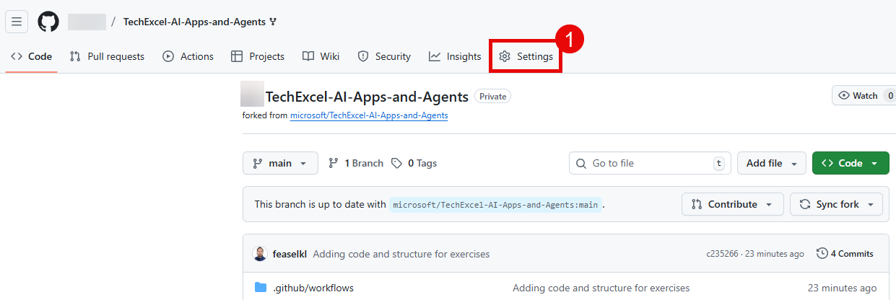Open commit hash c235266
896x300 pixels.
pyautogui.click(x=721, y=254)
